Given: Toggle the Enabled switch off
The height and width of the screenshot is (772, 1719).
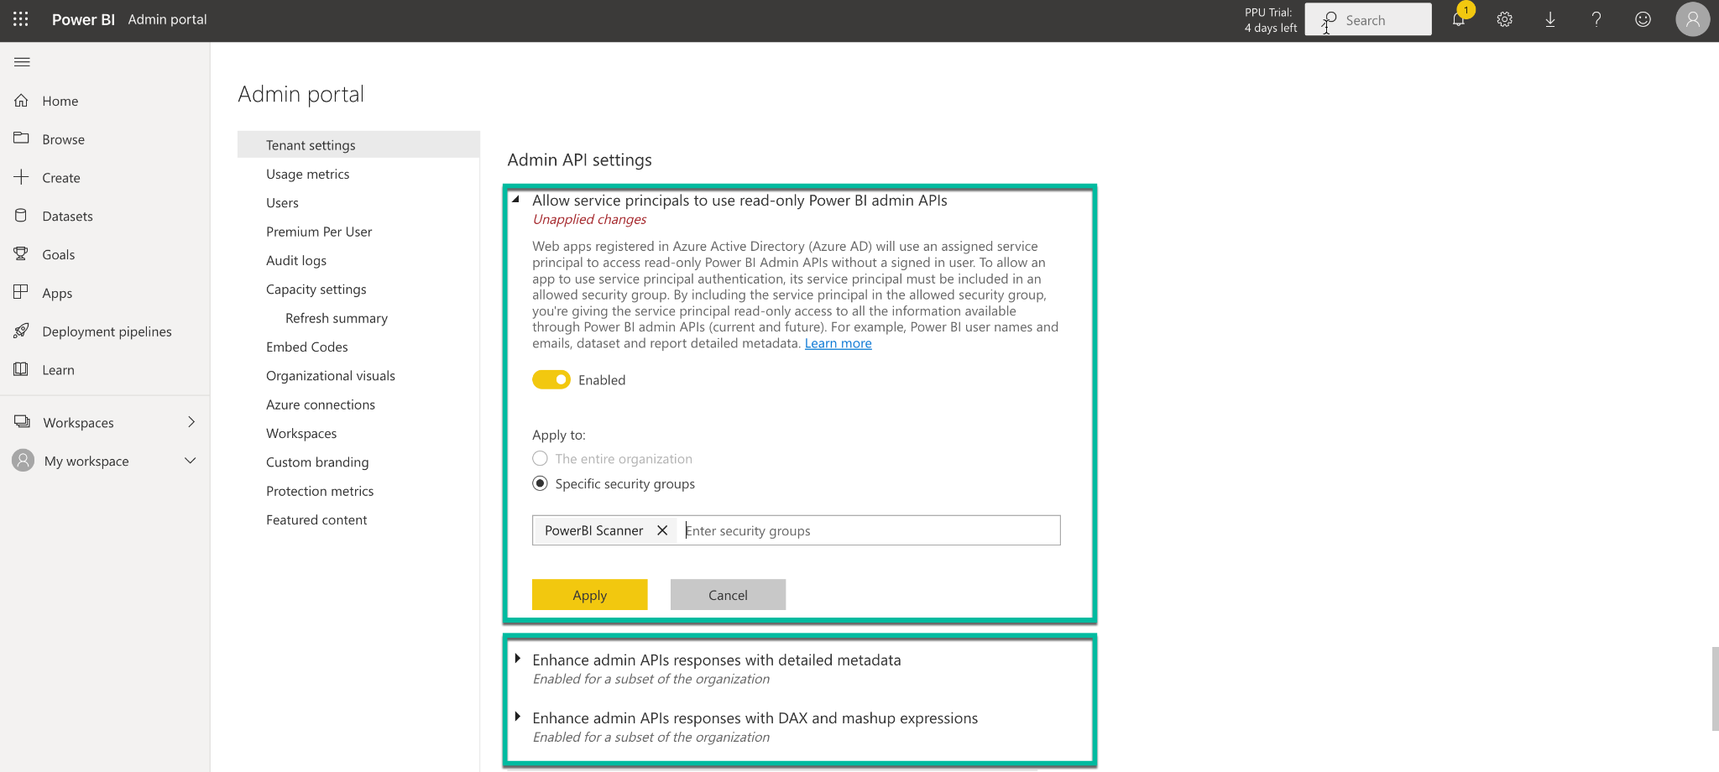Looking at the screenshot, I should click(551, 380).
